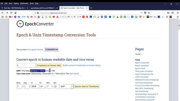This screenshot has width=180, height=101.
Task: Open the Bookmarks menu
Action: [x=24, y=3]
